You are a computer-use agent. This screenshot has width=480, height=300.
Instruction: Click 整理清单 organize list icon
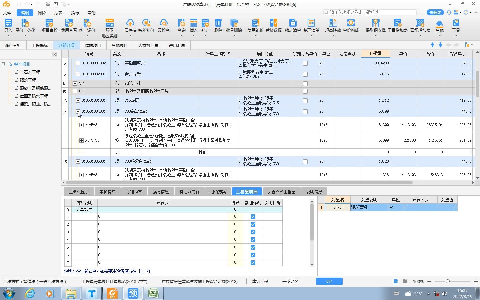311,25
